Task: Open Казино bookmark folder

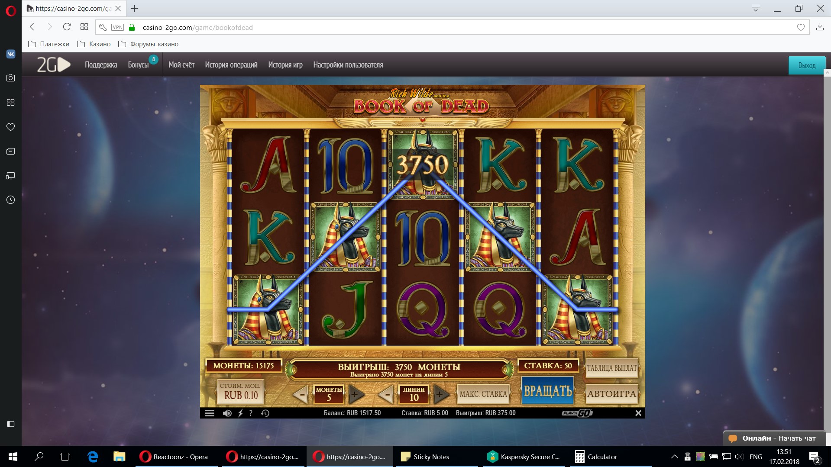Action: [x=94, y=44]
